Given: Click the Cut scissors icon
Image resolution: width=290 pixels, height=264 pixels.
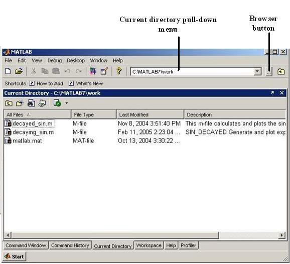Looking at the screenshot, I should (34, 71).
